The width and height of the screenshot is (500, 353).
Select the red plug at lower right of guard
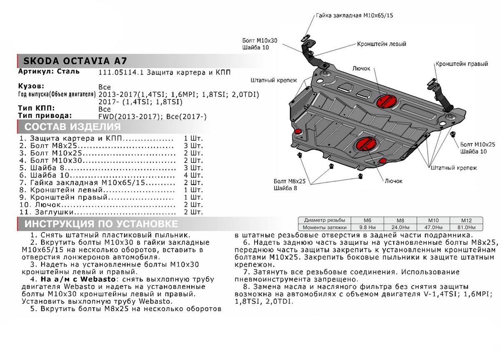click(382, 161)
